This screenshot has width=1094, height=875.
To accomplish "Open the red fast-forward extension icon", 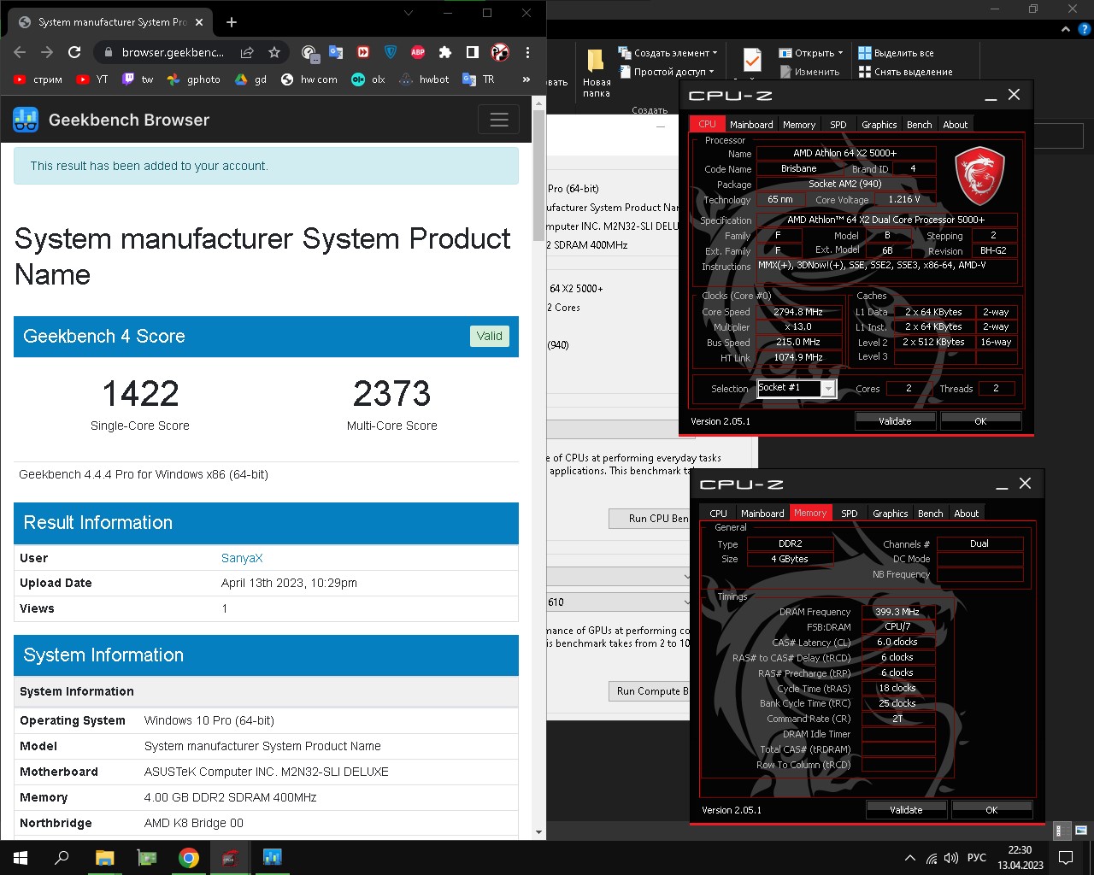I will point(363,52).
